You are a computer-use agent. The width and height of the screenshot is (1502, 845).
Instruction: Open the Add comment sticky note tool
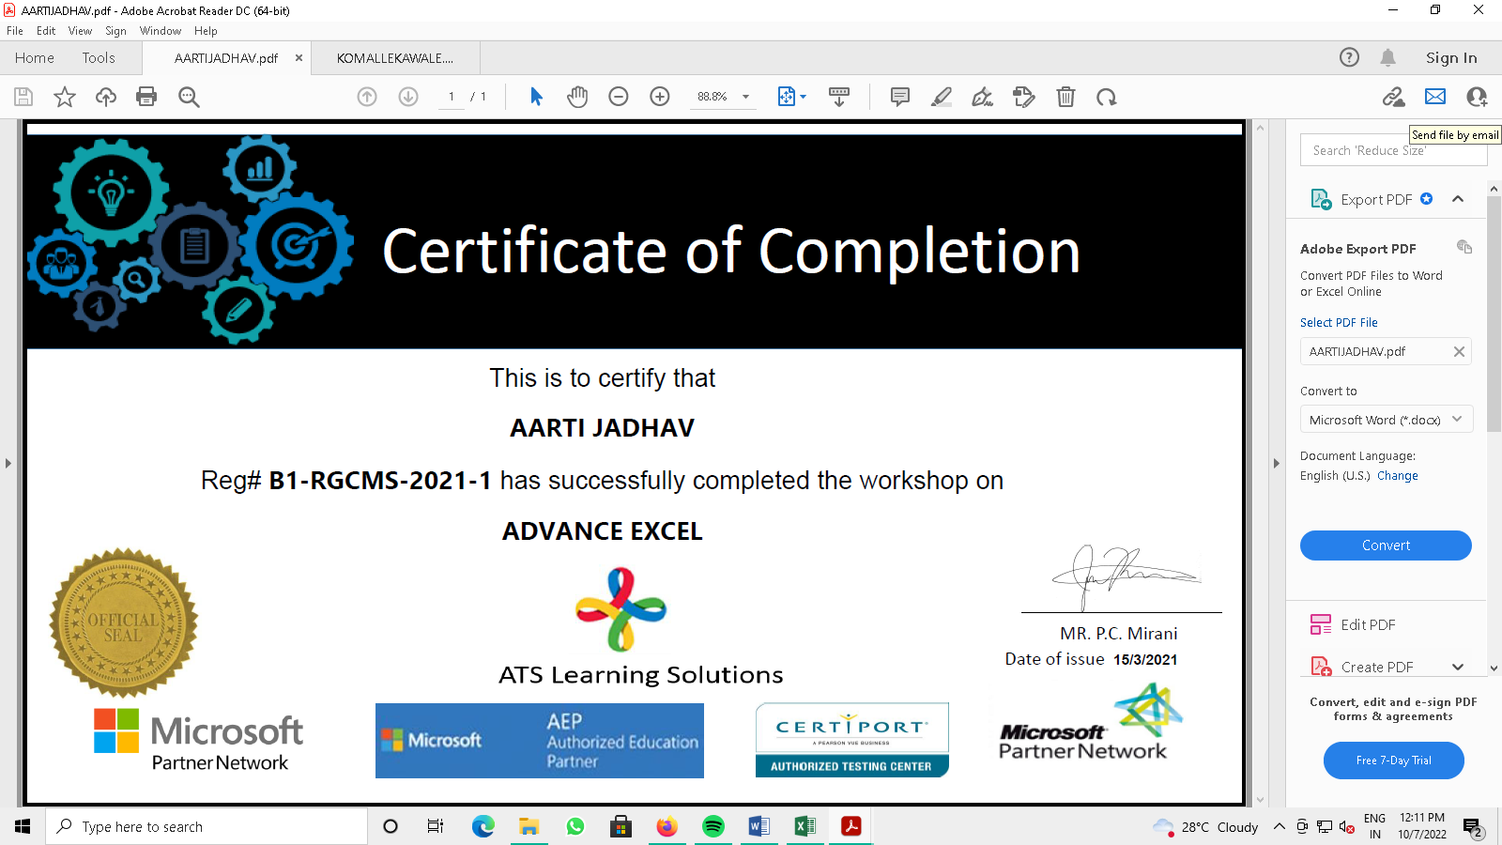[899, 97]
